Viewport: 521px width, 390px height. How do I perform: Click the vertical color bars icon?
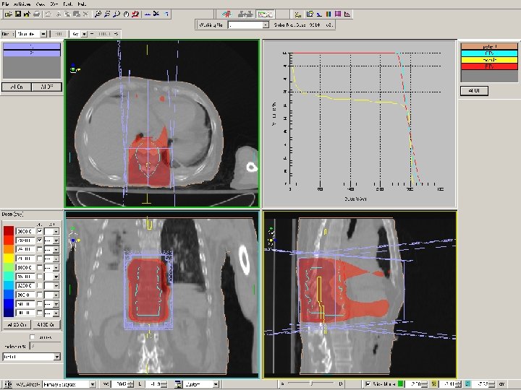[329, 14]
